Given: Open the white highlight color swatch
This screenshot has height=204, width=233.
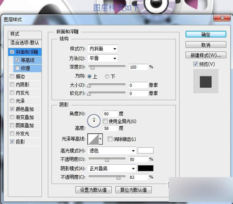Looking at the screenshot, I should [145, 150].
